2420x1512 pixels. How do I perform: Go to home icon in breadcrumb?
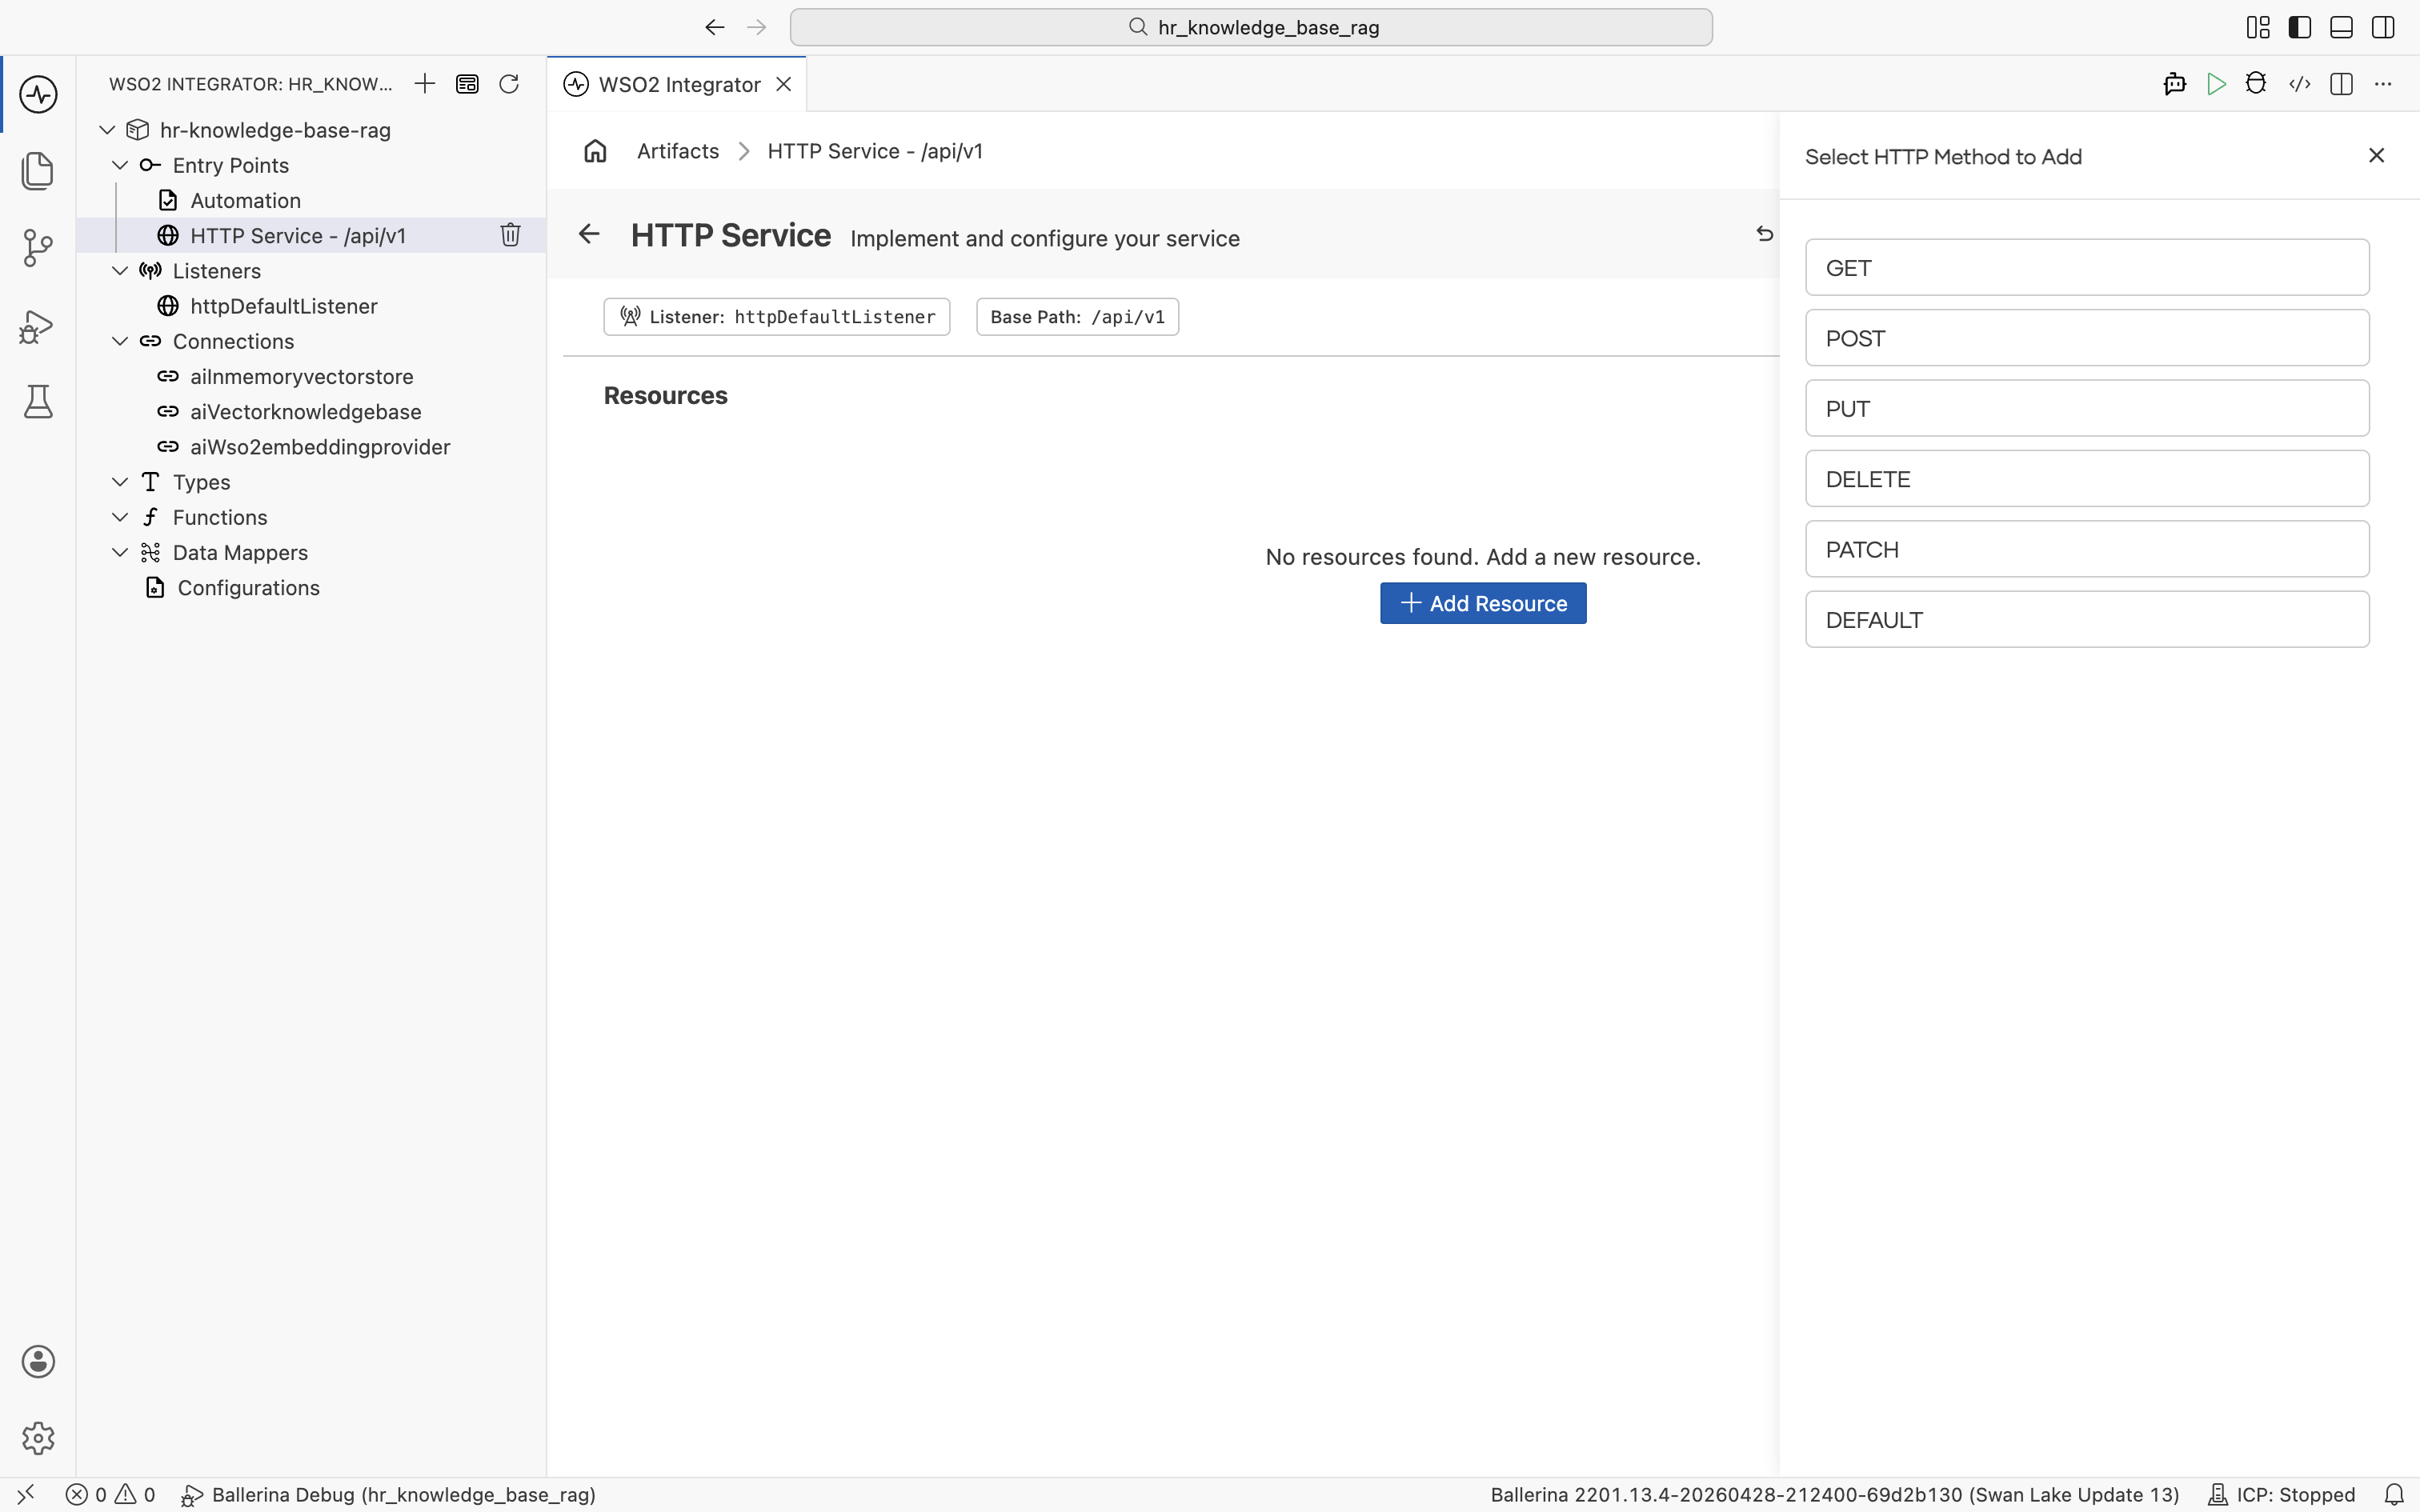pyautogui.click(x=595, y=151)
